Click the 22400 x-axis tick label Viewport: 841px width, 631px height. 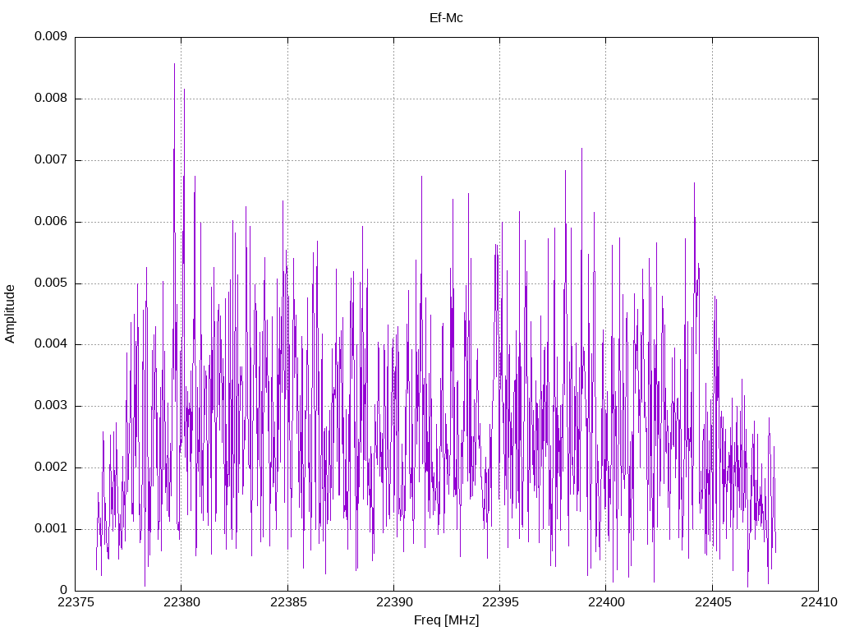[606, 602]
